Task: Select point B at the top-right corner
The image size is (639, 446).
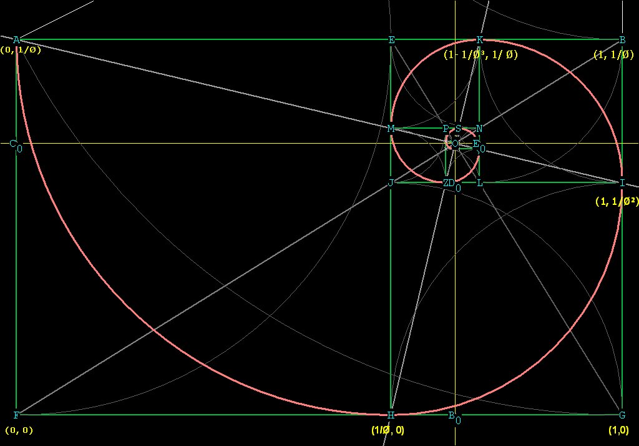Action: pos(622,39)
